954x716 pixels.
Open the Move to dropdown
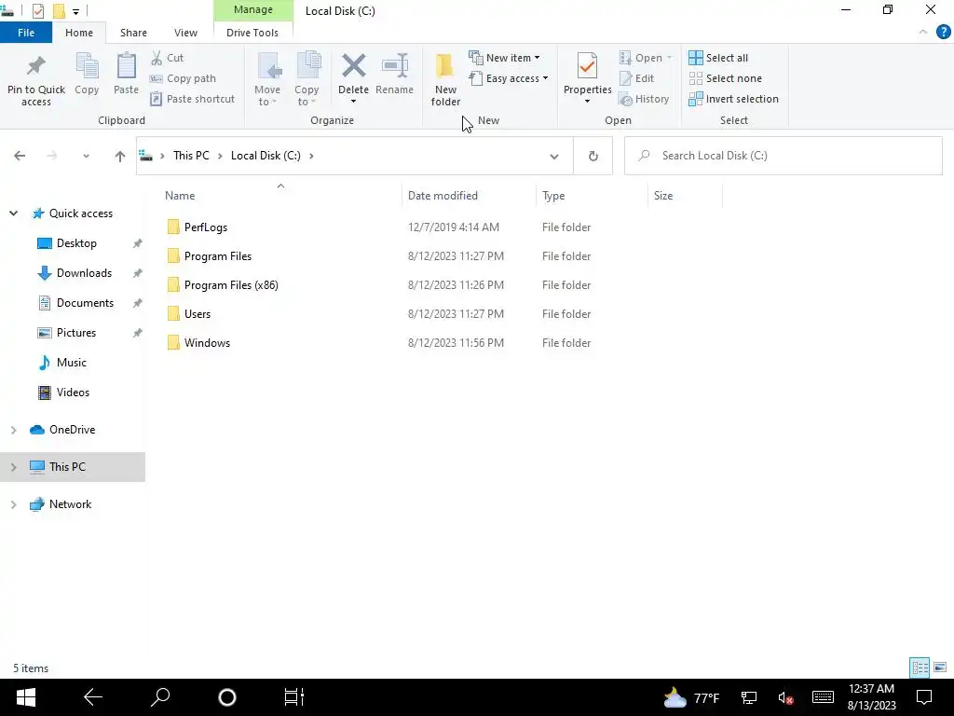pos(267,79)
